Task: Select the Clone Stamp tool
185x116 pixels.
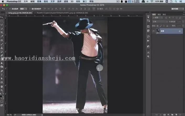Action: tap(2, 48)
